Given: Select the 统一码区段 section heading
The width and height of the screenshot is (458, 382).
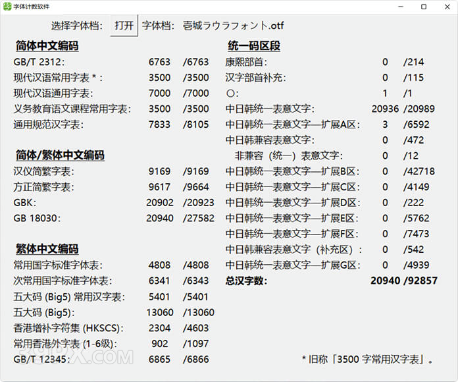Looking at the screenshot, I should point(254,46).
